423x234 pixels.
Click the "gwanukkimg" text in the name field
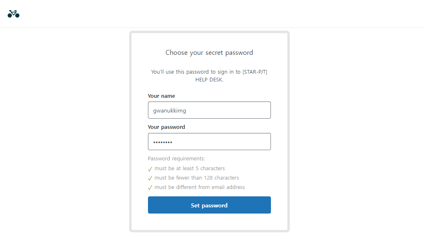pyautogui.click(x=169, y=110)
